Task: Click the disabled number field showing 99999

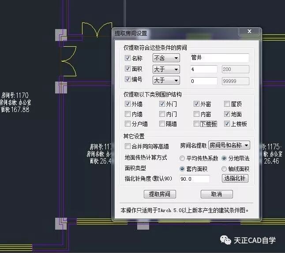Action: 236,81
